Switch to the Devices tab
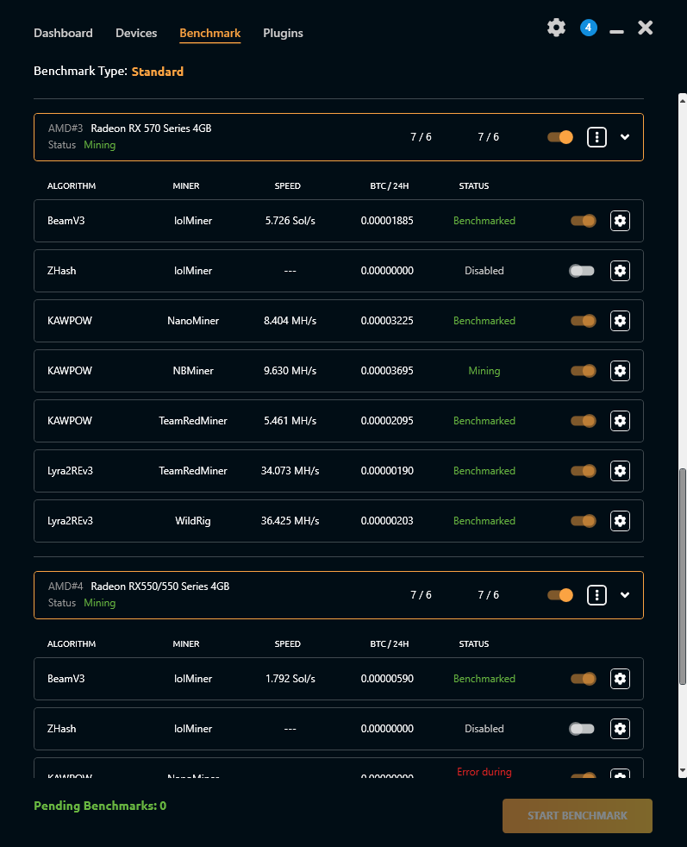 136,33
